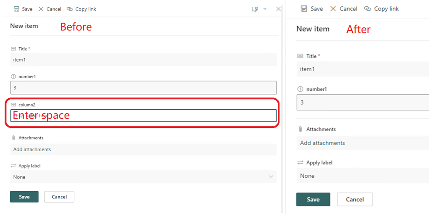
Task: Click the Title field in the After panel
Action: pyautogui.click(x=363, y=69)
